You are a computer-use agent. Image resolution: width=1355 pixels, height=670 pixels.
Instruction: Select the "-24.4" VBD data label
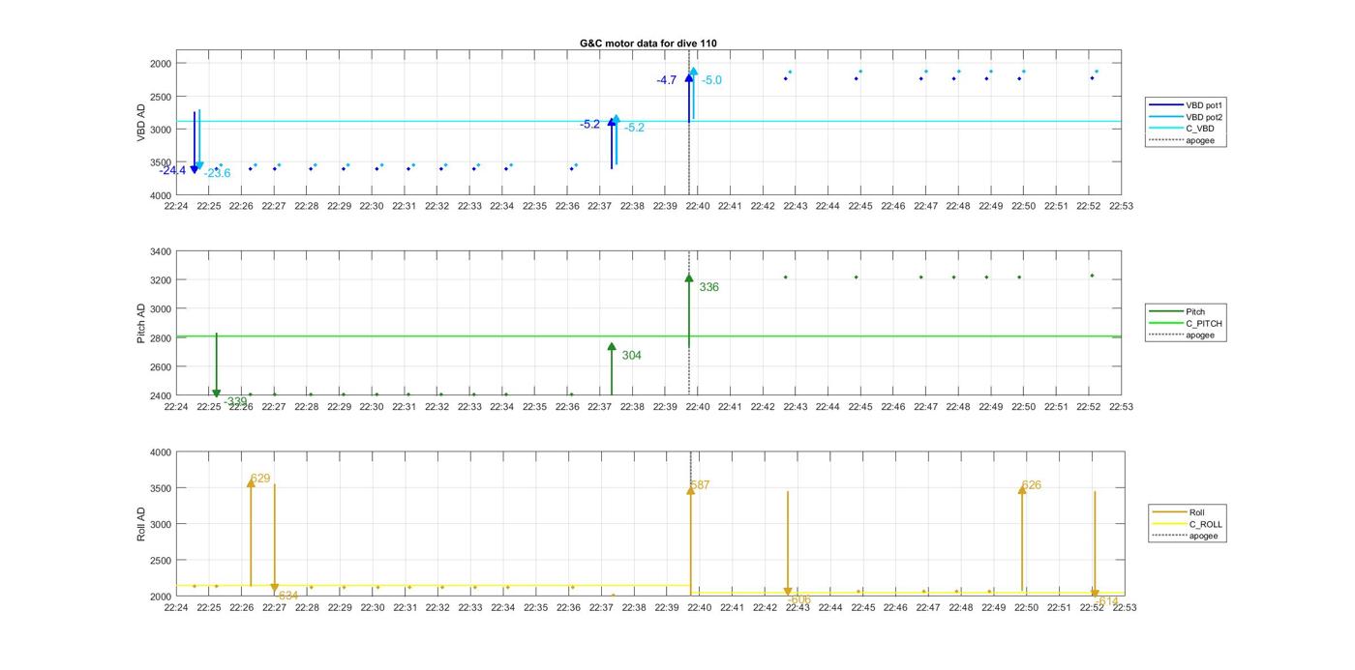coord(172,171)
